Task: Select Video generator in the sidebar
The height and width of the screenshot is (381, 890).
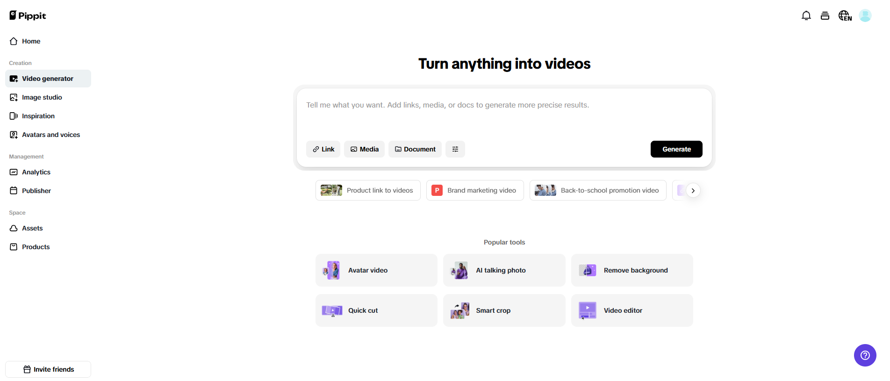Action: [x=48, y=79]
